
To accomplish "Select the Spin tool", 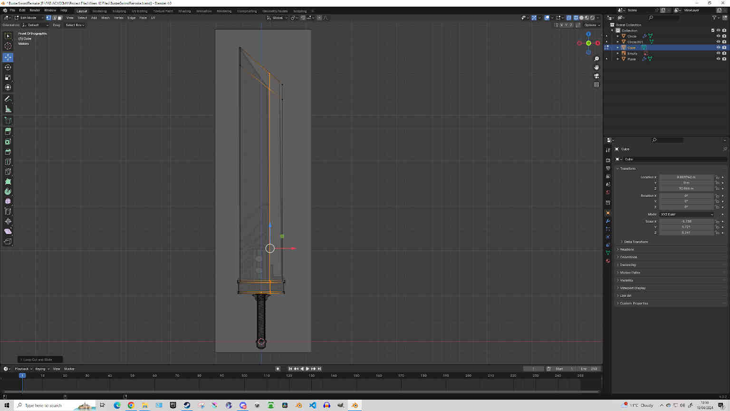I will tap(8, 192).
